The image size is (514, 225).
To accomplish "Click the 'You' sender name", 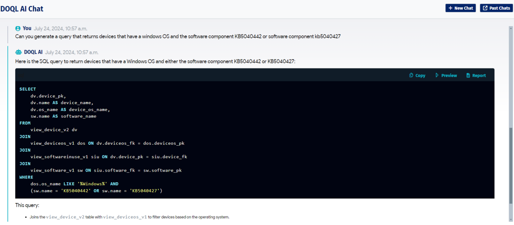I will pos(27,28).
